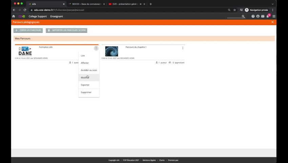Toggle three-dot menu of Formation oZe
This screenshot has width=288, height=163.
[x=96, y=48]
